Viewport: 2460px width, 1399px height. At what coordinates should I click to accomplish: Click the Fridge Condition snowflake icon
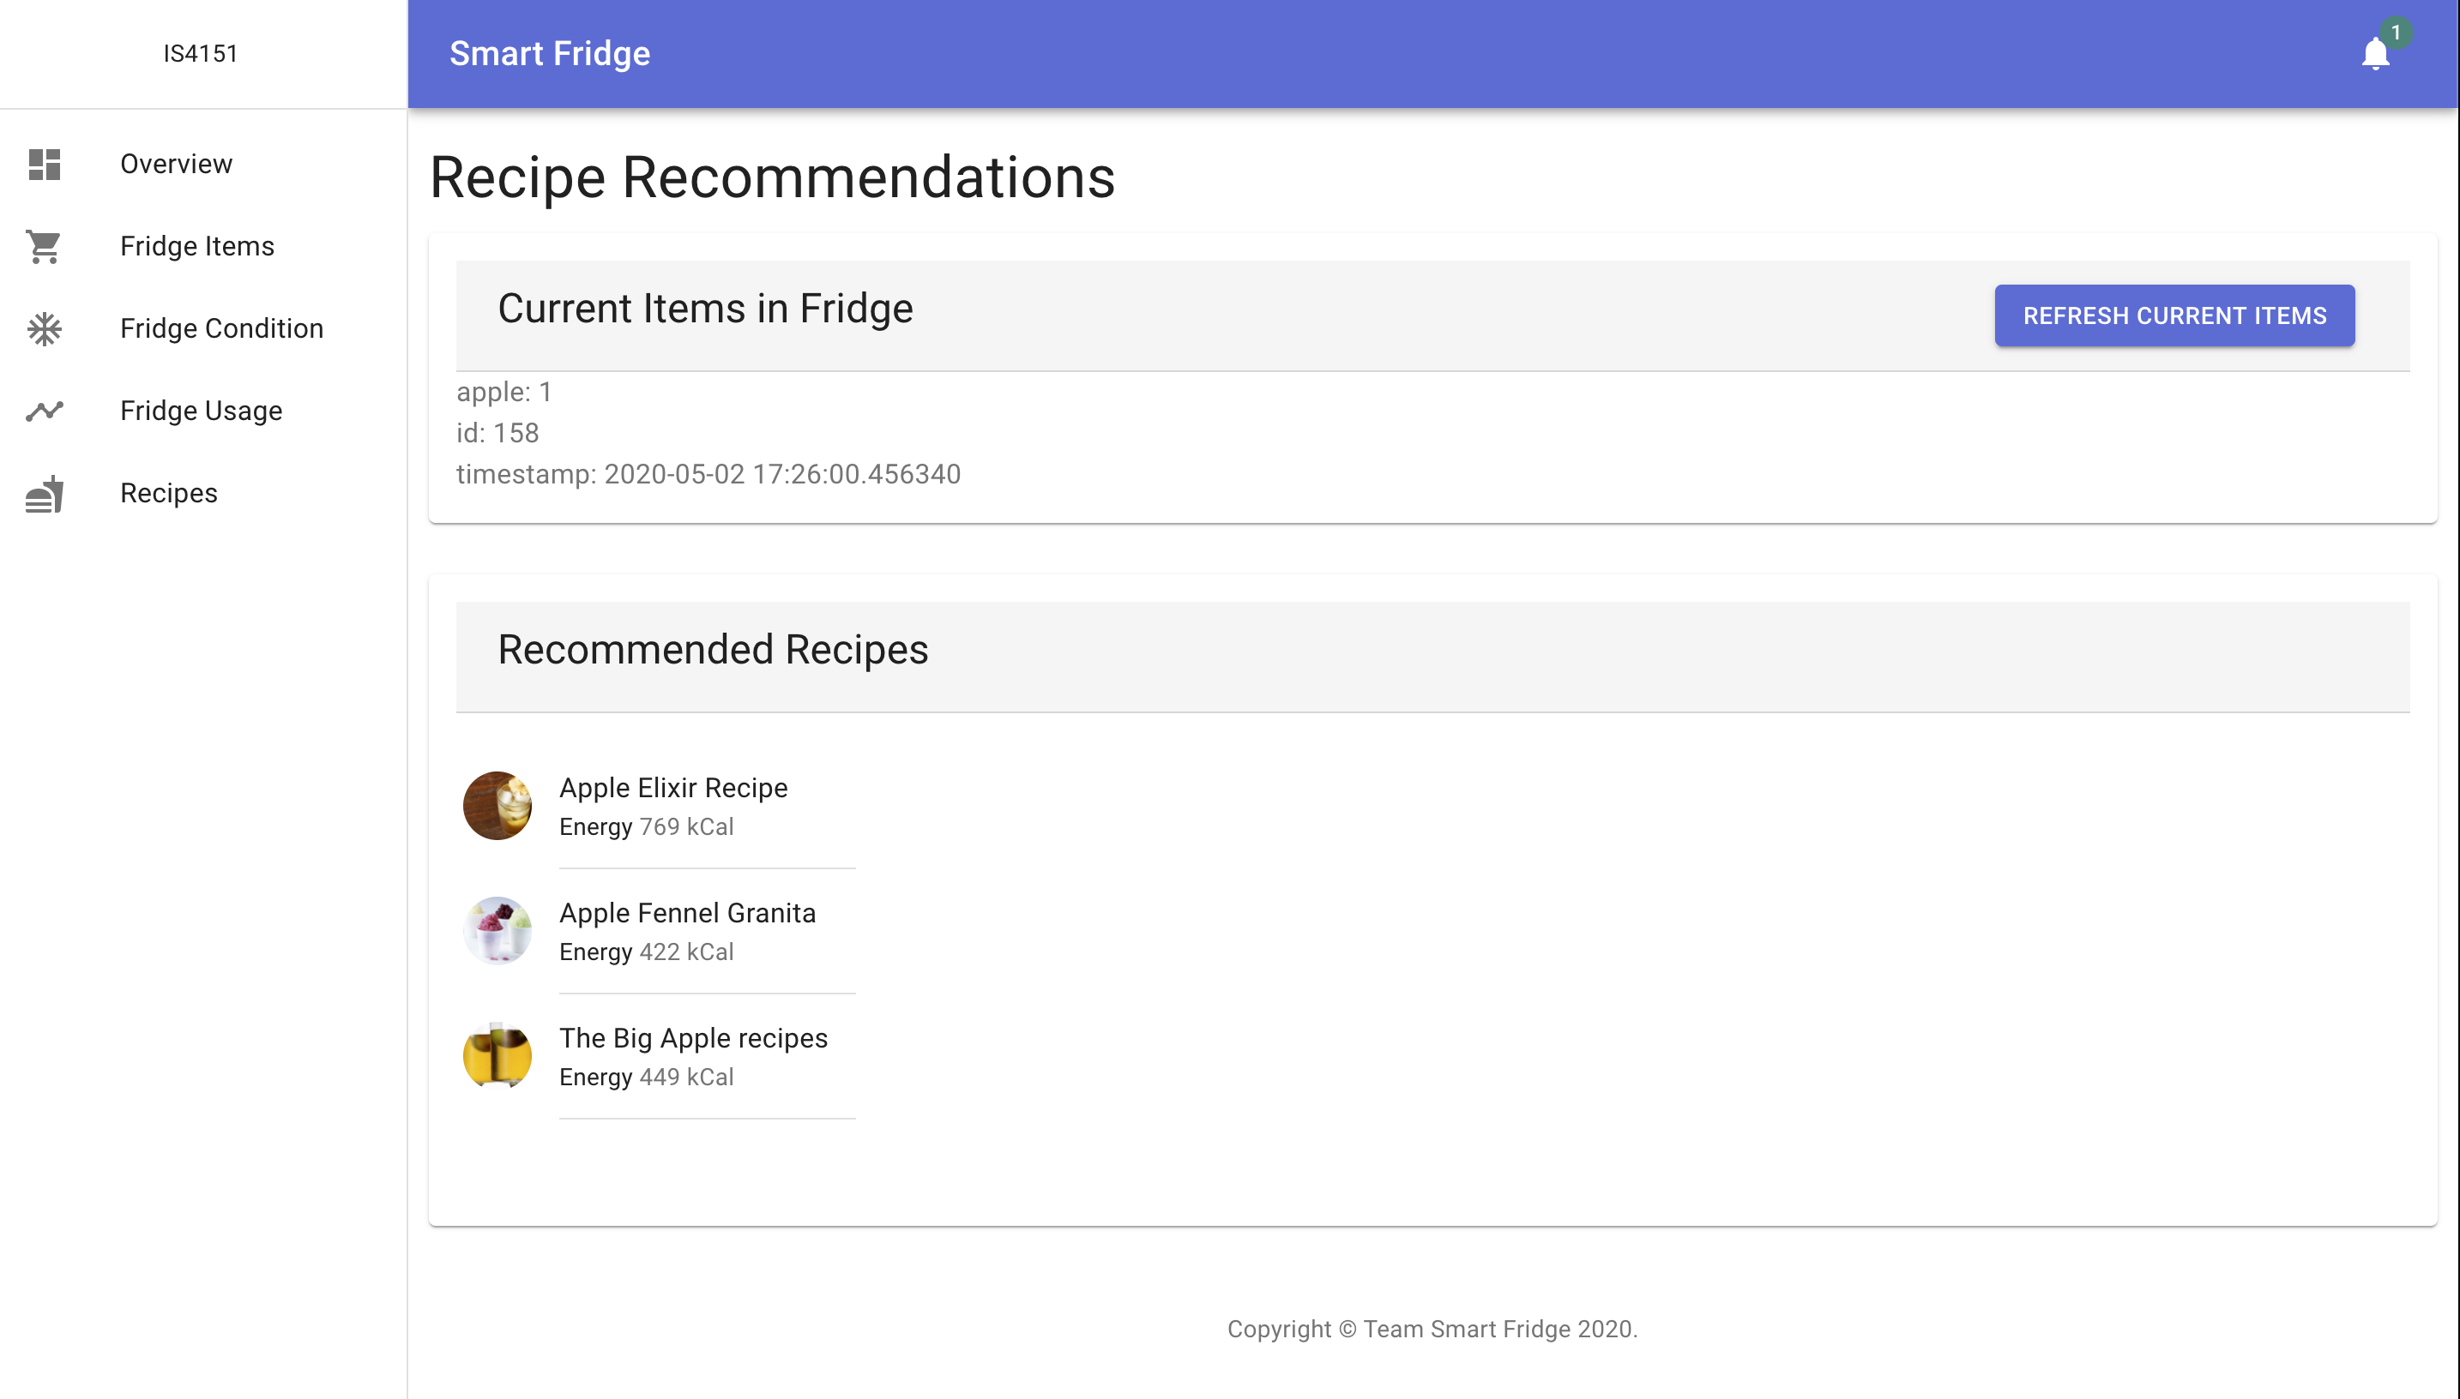click(x=45, y=328)
